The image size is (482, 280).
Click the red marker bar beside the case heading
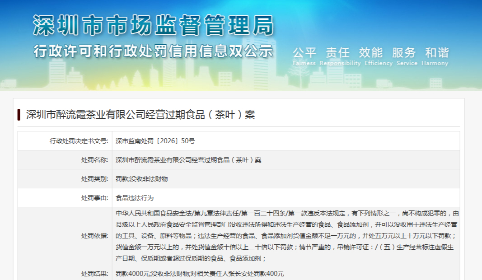coord(19,115)
